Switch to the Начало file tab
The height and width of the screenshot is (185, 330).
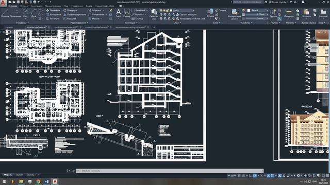pyautogui.click(x=9, y=27)
